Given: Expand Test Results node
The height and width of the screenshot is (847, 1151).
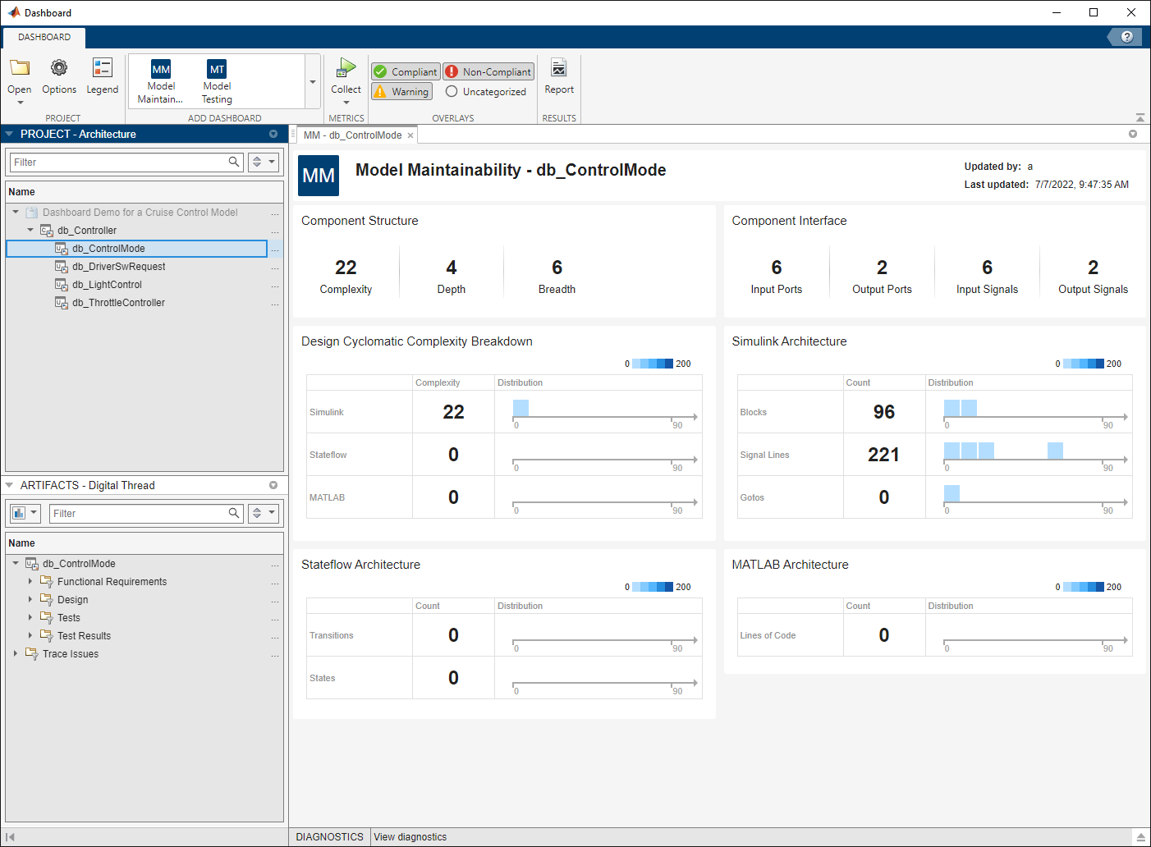Looking at the screenshot, I should pos(30,636).
